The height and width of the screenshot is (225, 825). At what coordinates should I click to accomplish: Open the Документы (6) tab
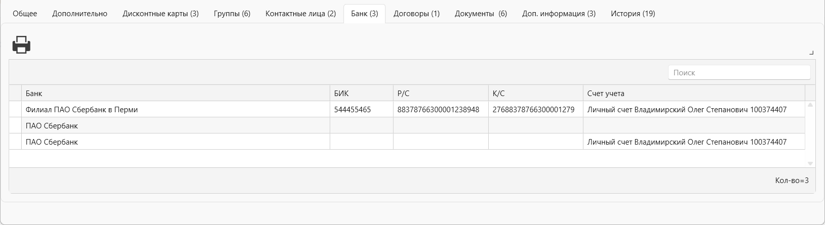tap(481, 14)
